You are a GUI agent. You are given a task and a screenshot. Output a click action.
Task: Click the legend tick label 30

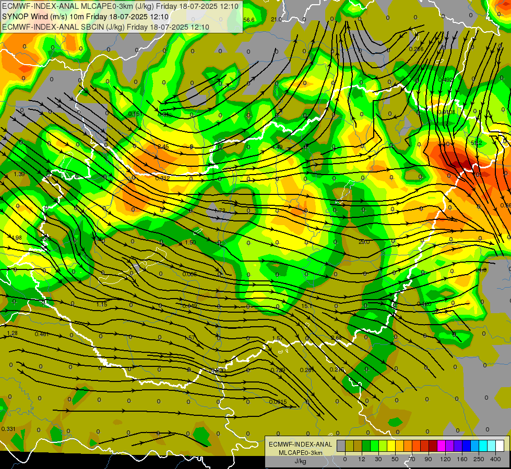pos(378,459)
